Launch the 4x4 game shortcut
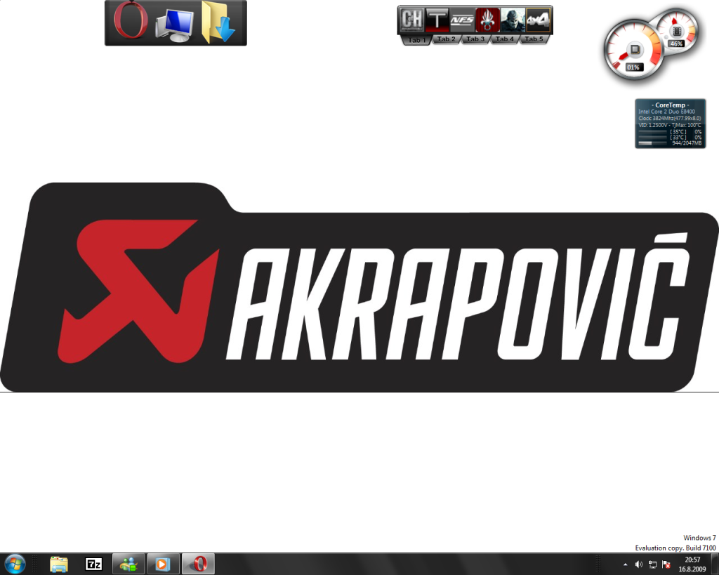Viewport: 719px width, 575px height. tap(537, 20)
